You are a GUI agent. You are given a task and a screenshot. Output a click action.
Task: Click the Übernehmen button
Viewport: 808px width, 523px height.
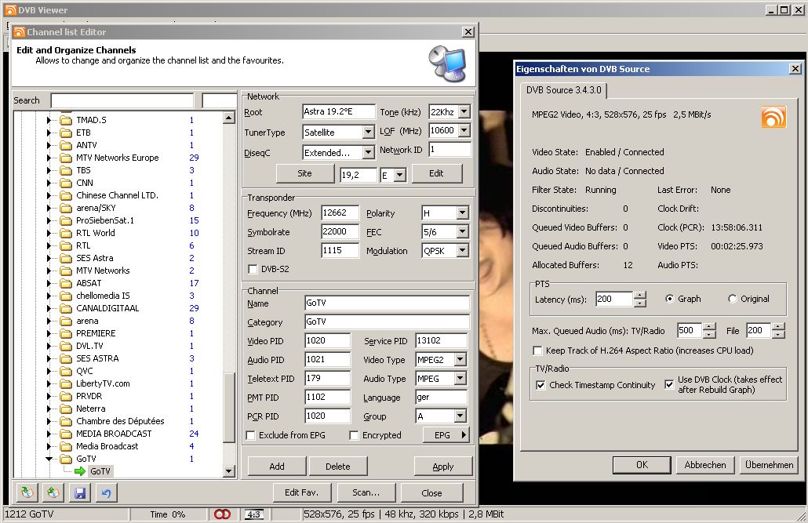[x=770, y=465]
